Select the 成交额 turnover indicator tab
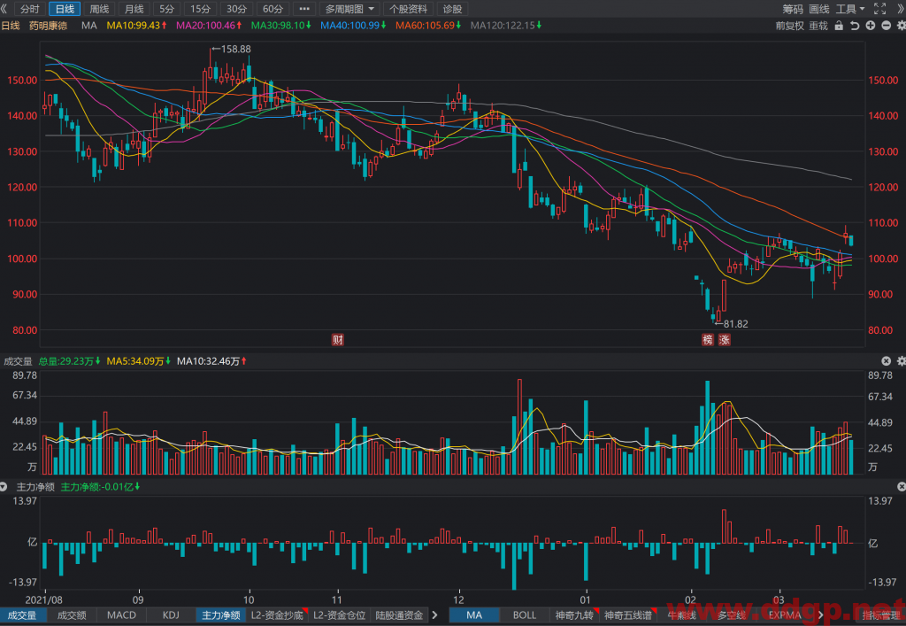 coord(72,615)
